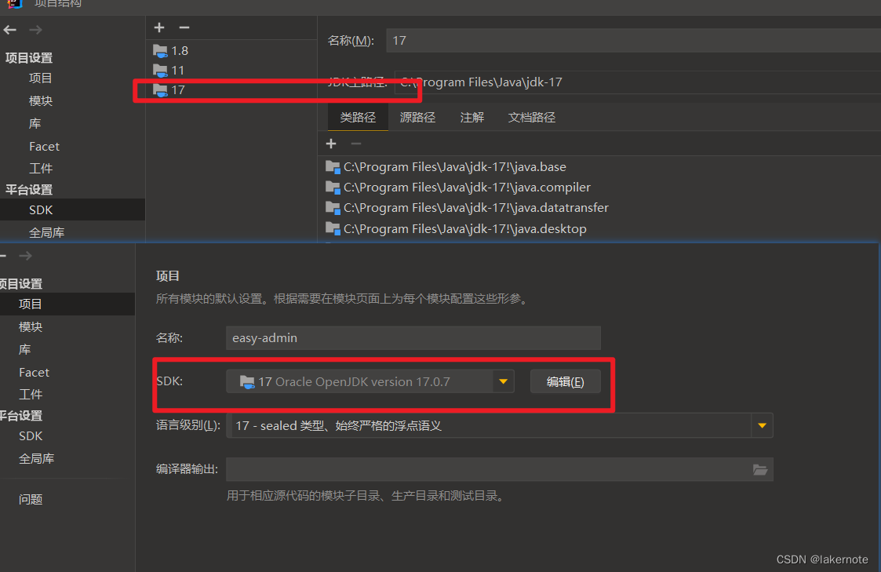Open the 语言级别 combo box
This screenshot has width=881, height=572.
click(x=500, y=425)
